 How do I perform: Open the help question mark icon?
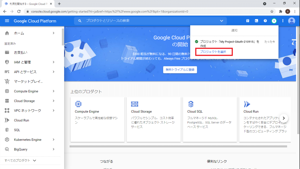click(265, 21)
